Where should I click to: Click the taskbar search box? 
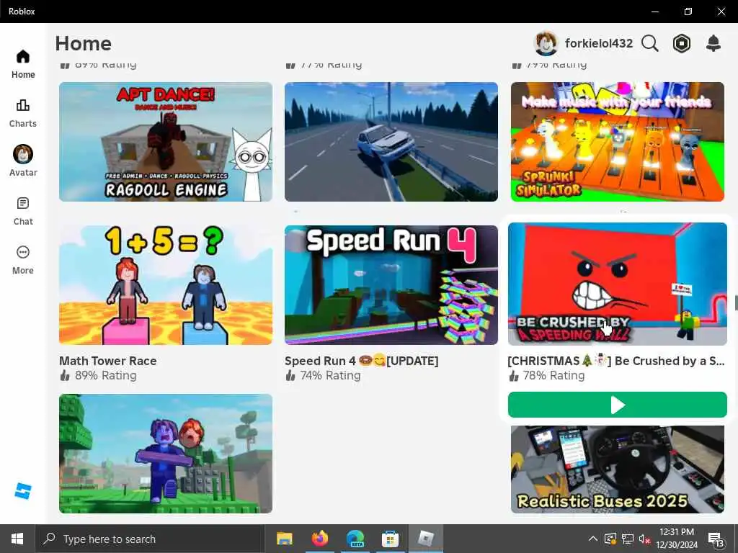(150, 539)
